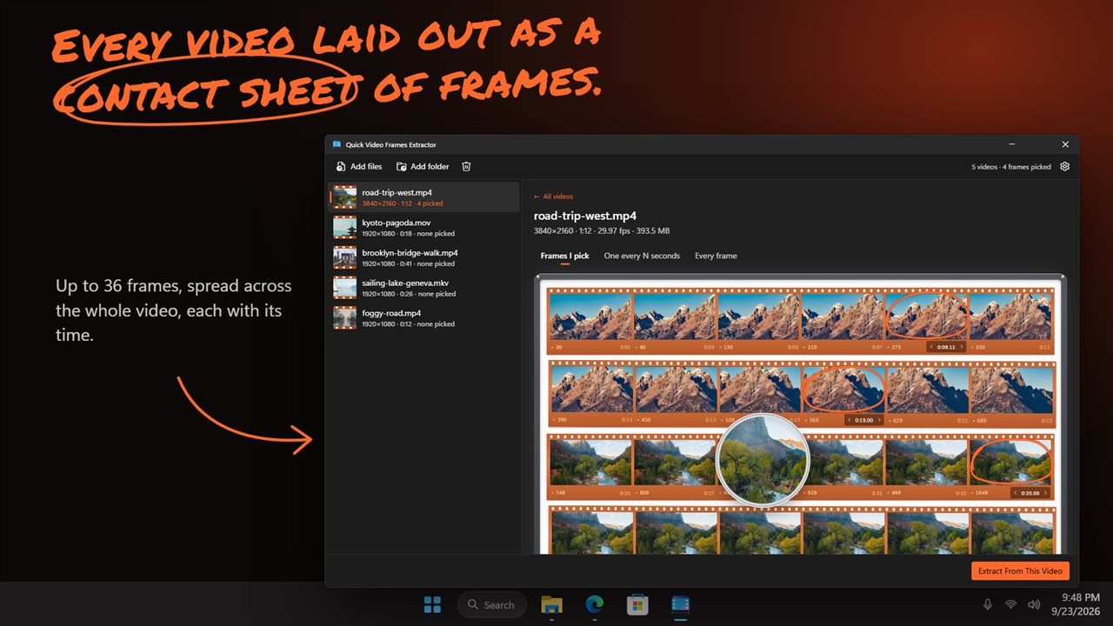Pick frame 989 at 0:33
Screen dimensions: 1113x626
point(925,462)
